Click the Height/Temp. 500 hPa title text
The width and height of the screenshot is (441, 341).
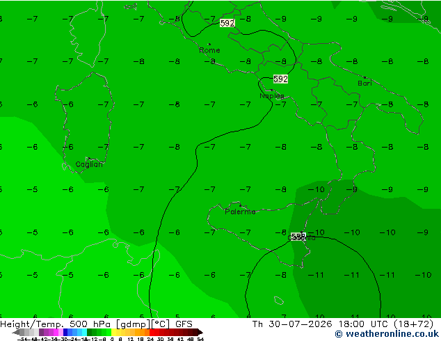pos(57,324)
